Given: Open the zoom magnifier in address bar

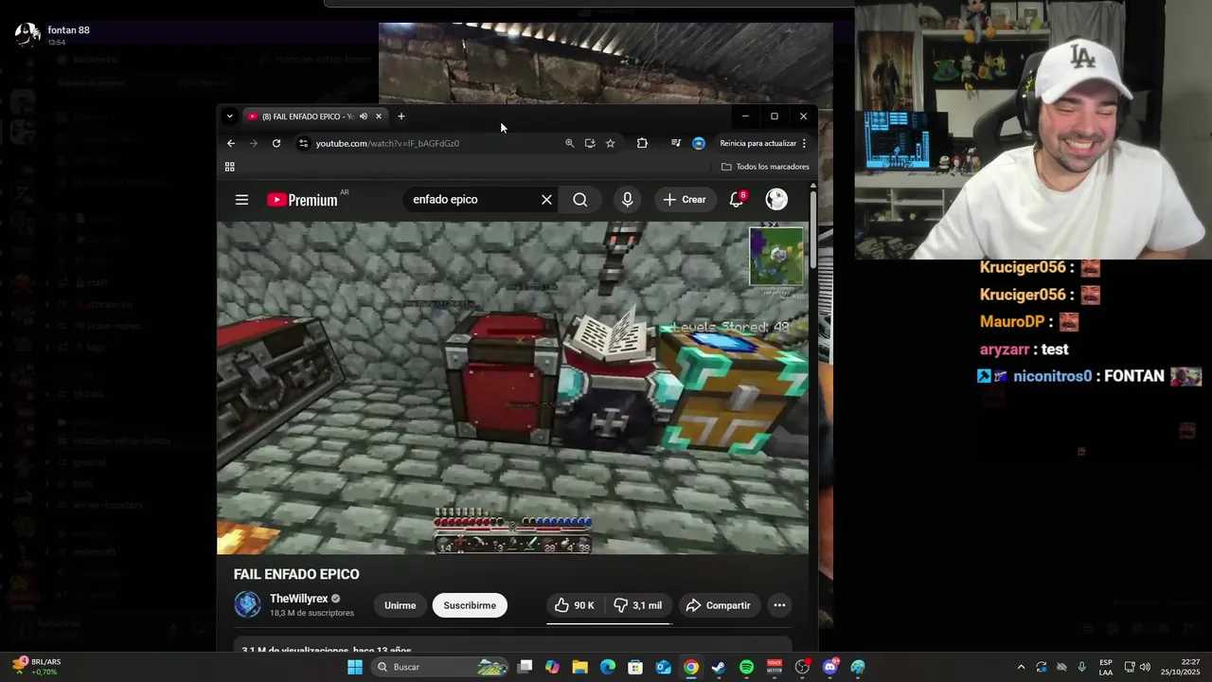Looking at the screenshot, I should tap(569, 143).
